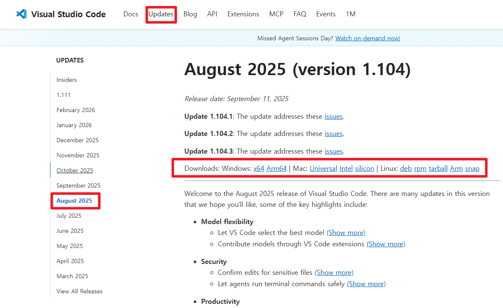503x308 pixels.
Task: Open the Docs menu item
Action: pyautogui.click(x=131, y=14)
